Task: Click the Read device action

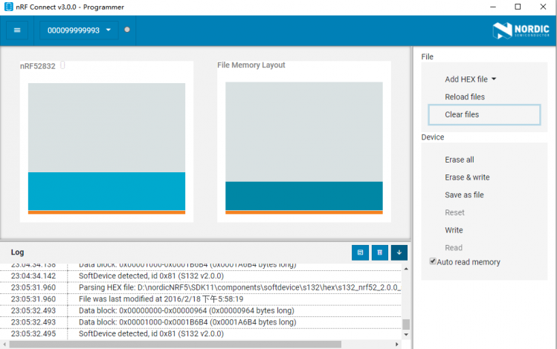Action: (x=454, y=247)
